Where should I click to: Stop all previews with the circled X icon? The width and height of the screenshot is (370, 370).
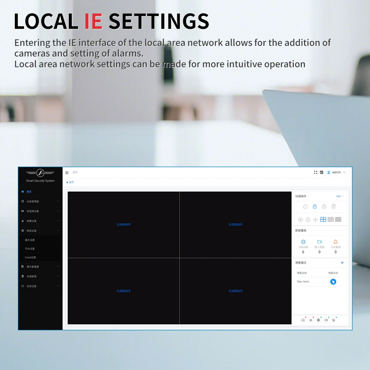click(308, 220)
